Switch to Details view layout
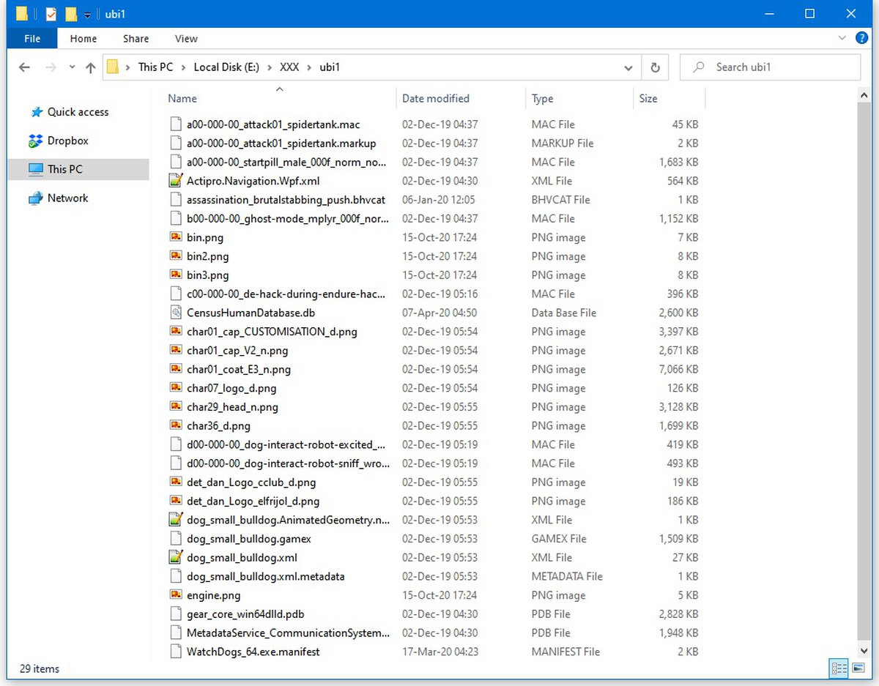Screen dimensions: 879x686 tap(839, 668)
